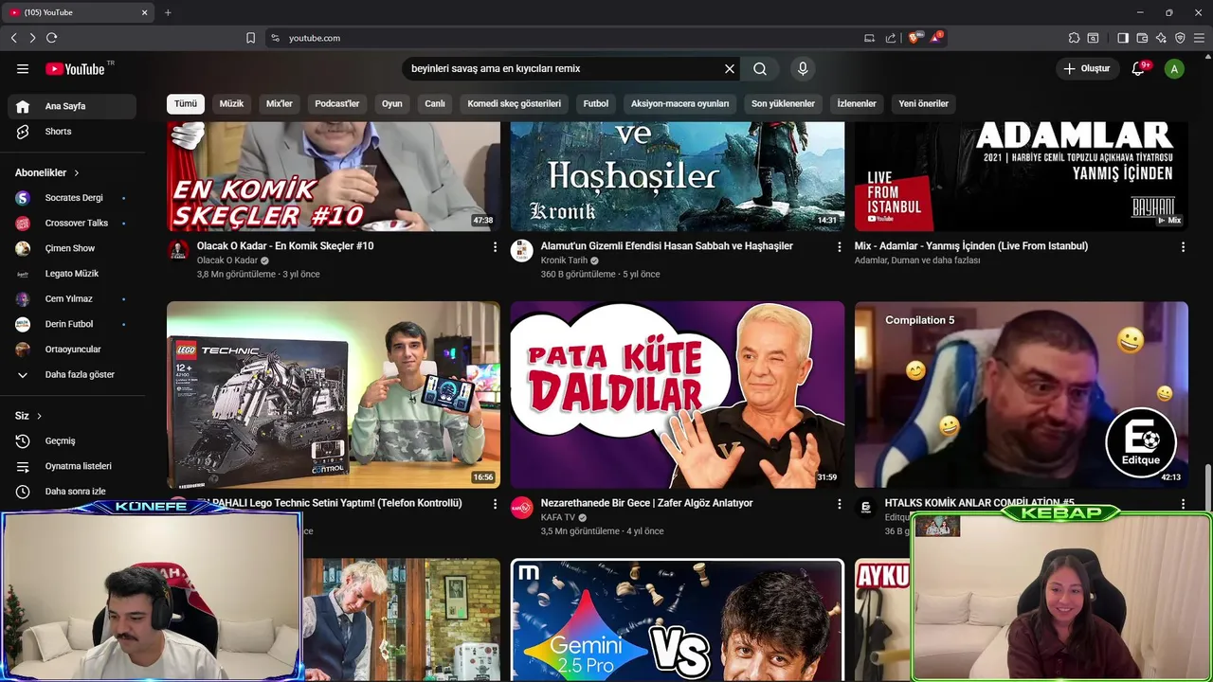This screenshot has width=1213, height=682.
Task: Select the Tümü filter chip
Action: 186,103
